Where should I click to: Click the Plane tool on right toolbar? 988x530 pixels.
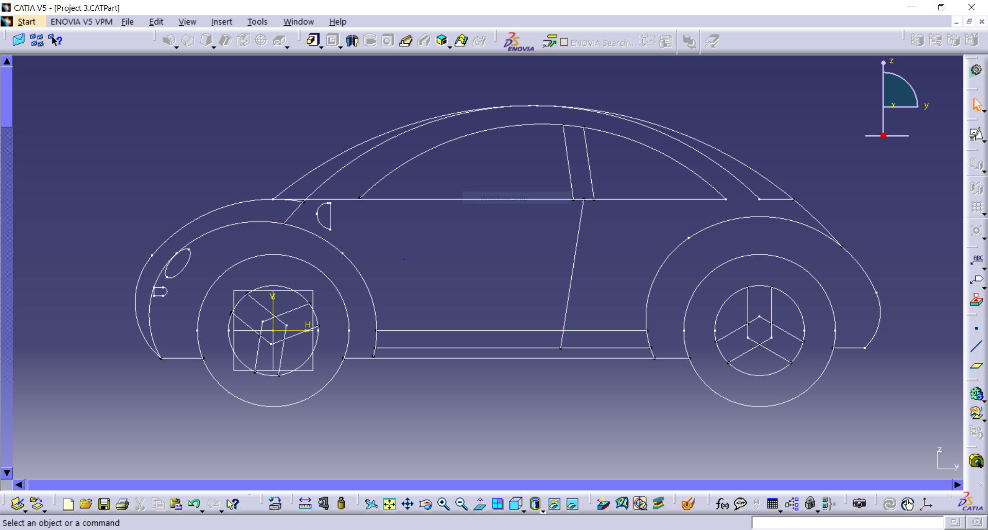[x=976, y=366]
